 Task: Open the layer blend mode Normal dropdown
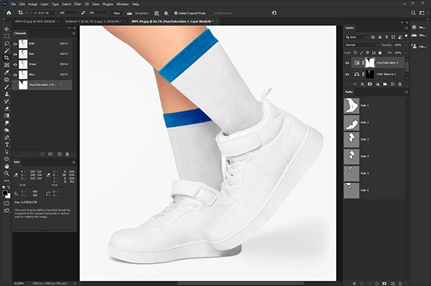362,45
